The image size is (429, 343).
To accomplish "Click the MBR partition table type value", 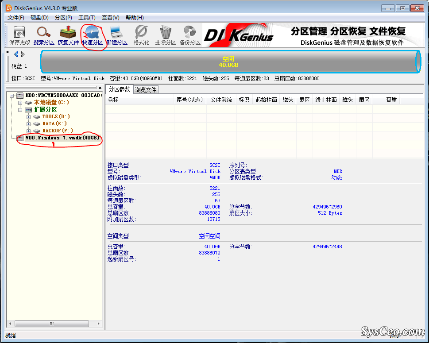I will coord(338,172).
